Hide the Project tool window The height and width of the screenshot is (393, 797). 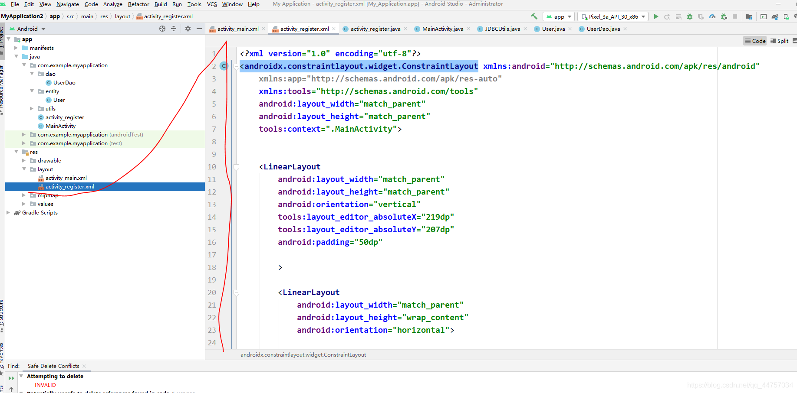coord(199,29)
